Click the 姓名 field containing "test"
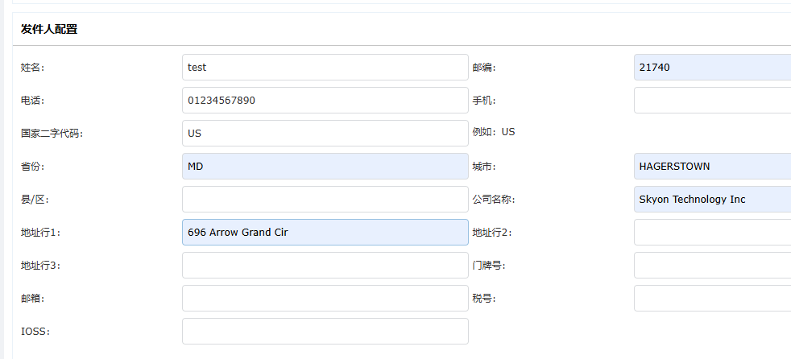The width and height of the screenshot is (791, 359). tap(325, 68)
